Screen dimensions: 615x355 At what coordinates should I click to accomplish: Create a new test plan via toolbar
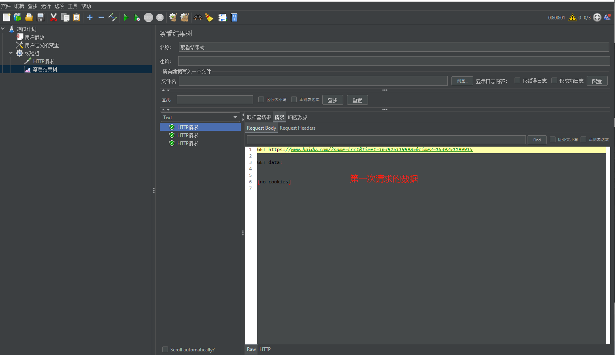coord(6,17)
